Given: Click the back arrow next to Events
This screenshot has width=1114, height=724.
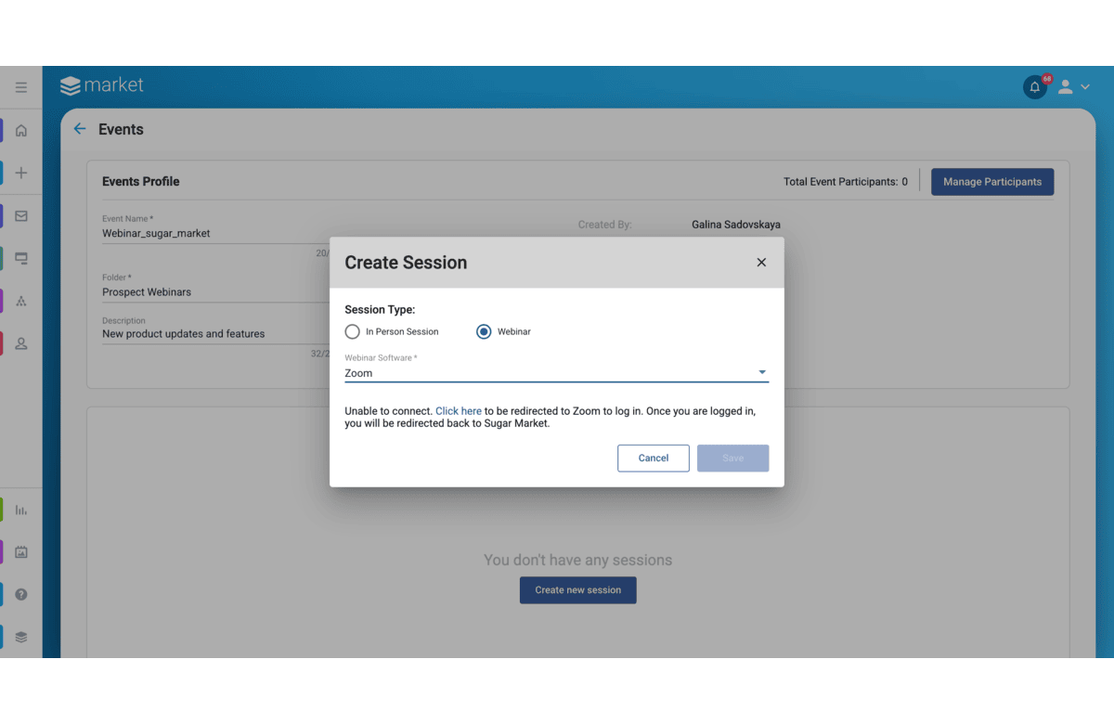Looking at the screenshot, I should 80,129.
